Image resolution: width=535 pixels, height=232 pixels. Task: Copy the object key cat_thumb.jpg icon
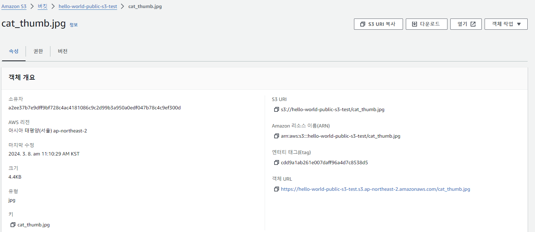(x=13, y=225)
